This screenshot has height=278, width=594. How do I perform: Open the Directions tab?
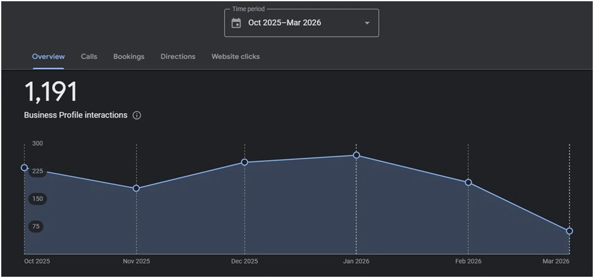178,57
